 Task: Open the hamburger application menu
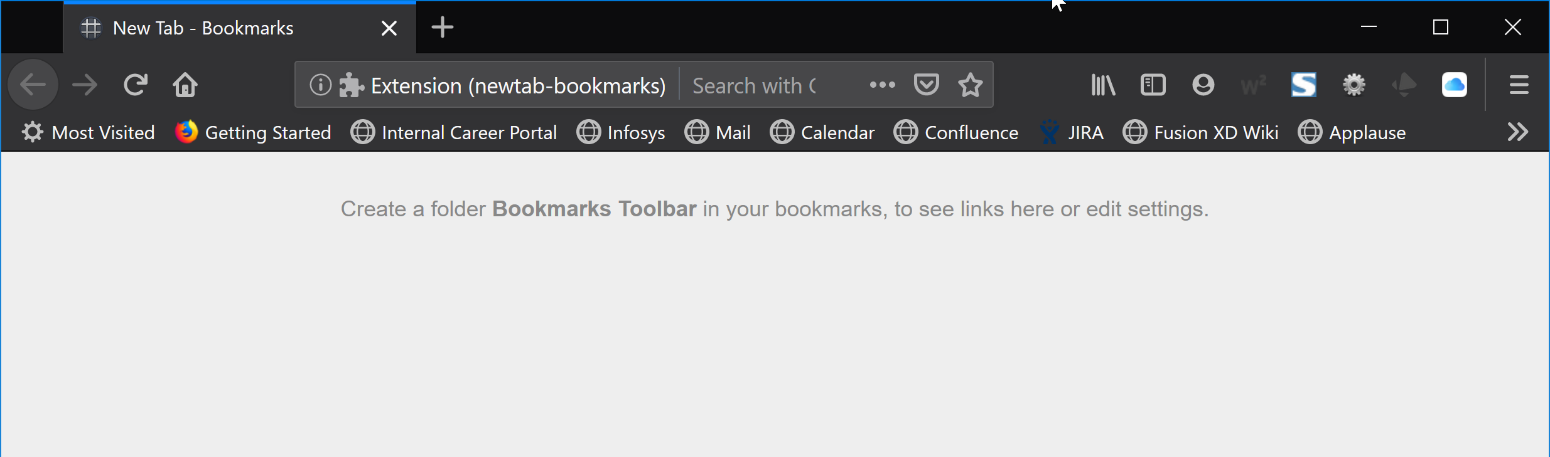pos(1519,85)
